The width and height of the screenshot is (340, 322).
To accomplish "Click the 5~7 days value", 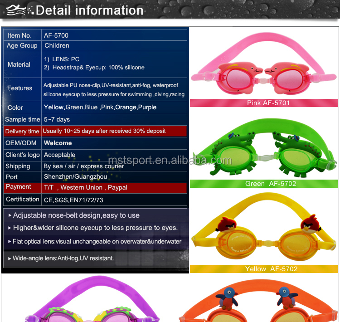I will pos(57,119).
